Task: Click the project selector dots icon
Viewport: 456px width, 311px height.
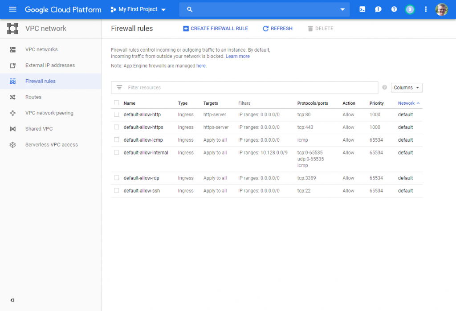Action: click(x=113, y=10)
